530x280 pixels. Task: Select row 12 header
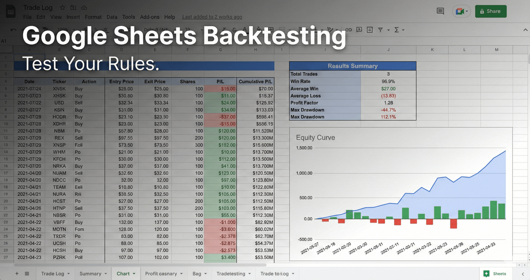(6, 138)
